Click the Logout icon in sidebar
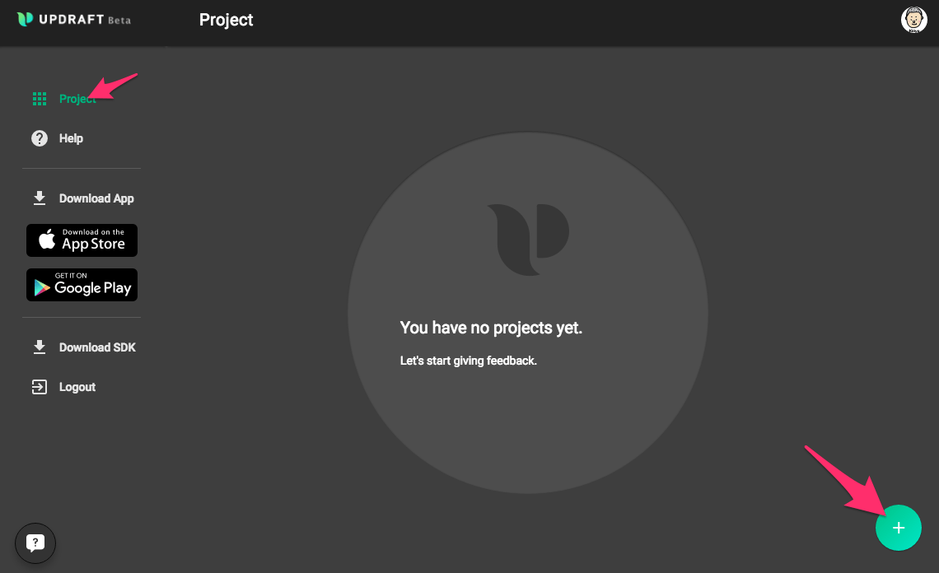 pos(39,386)
